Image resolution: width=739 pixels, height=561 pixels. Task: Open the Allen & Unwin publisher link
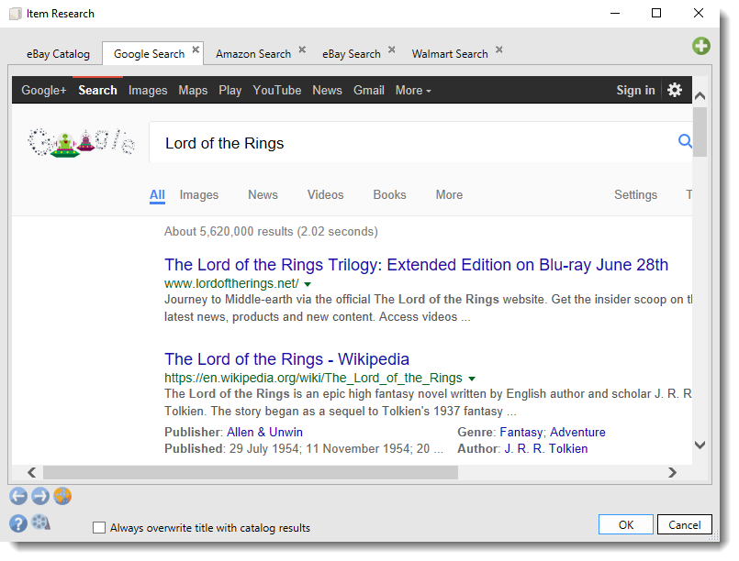coord(265,432)
